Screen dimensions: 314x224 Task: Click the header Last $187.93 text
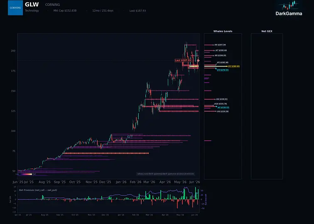(x=137, y=11)
